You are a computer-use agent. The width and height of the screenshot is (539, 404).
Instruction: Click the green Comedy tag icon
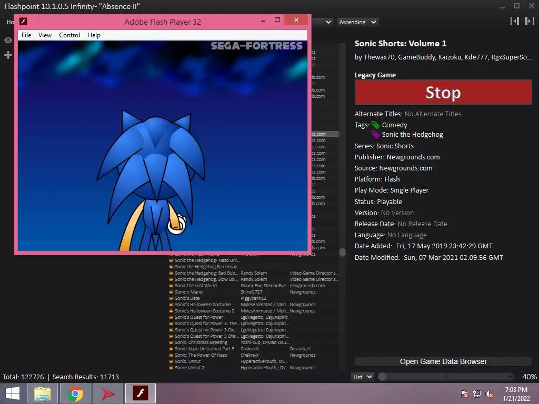tap(375, 125)
